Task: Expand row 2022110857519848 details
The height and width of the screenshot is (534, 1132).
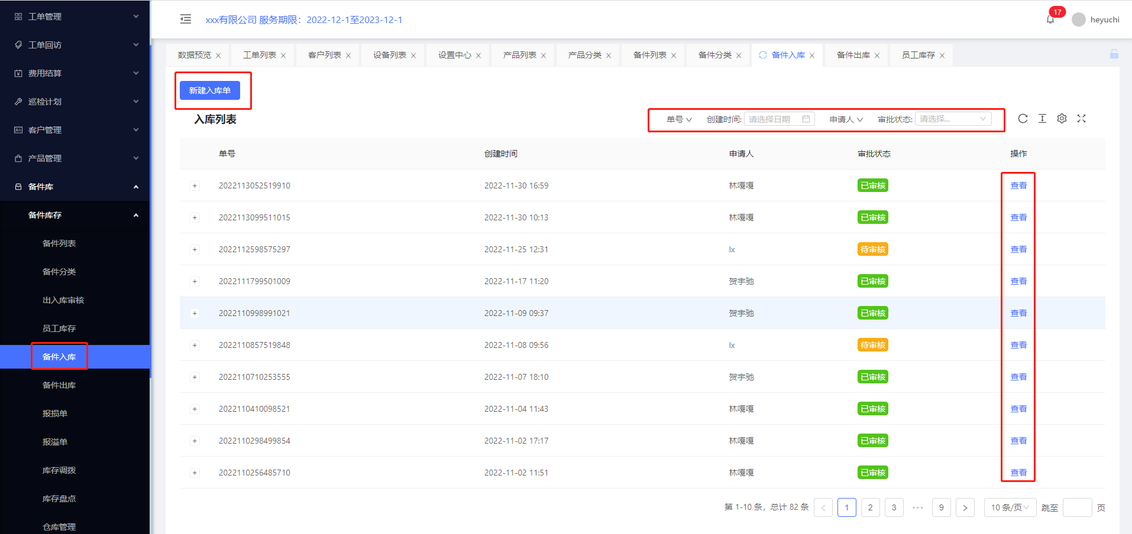Action: (195, 345)
